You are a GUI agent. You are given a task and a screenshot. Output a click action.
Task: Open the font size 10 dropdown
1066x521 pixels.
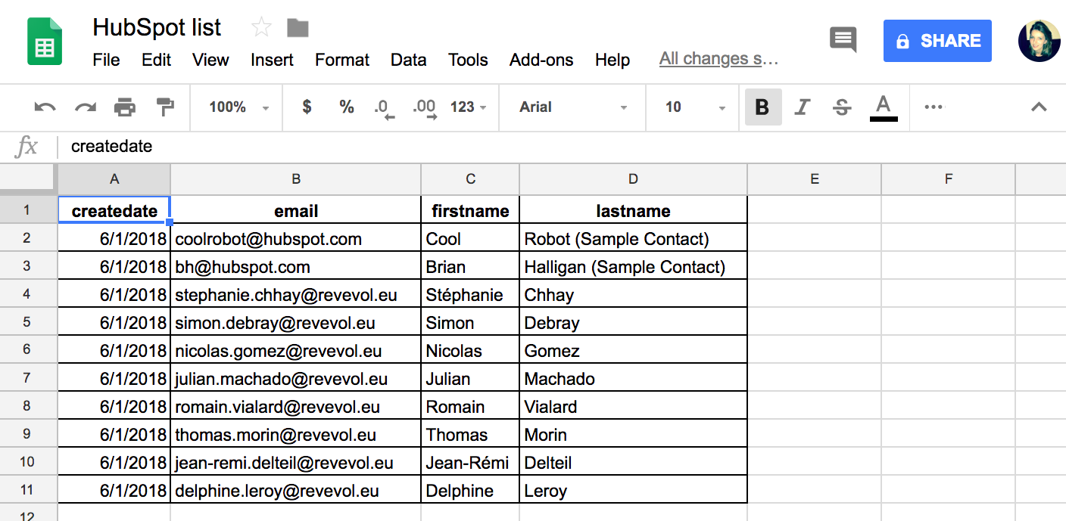pyautogui.click(x=695, y=107)
